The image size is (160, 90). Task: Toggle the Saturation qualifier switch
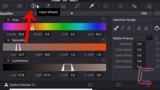point(7,40)
